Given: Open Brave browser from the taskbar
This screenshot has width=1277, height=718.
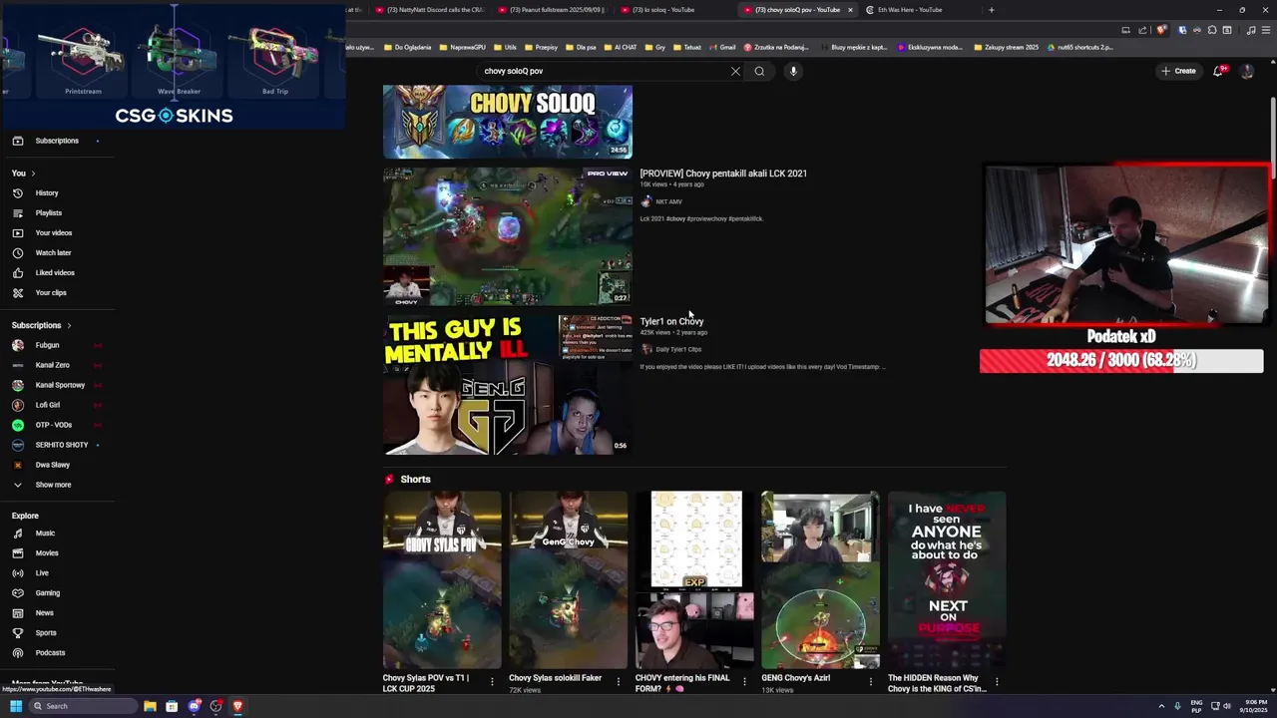Looking at the screenshot, I should pyautogui.click(x=237, y=706).
